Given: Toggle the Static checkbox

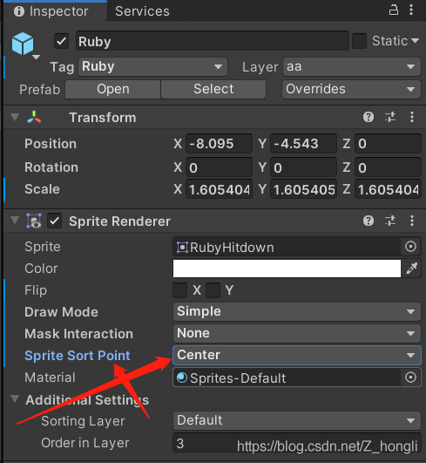Looking at the screenshot, I should (359, 41).
